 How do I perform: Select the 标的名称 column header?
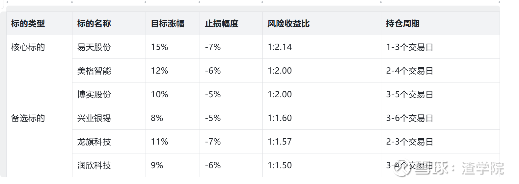[x=94, y=24]
